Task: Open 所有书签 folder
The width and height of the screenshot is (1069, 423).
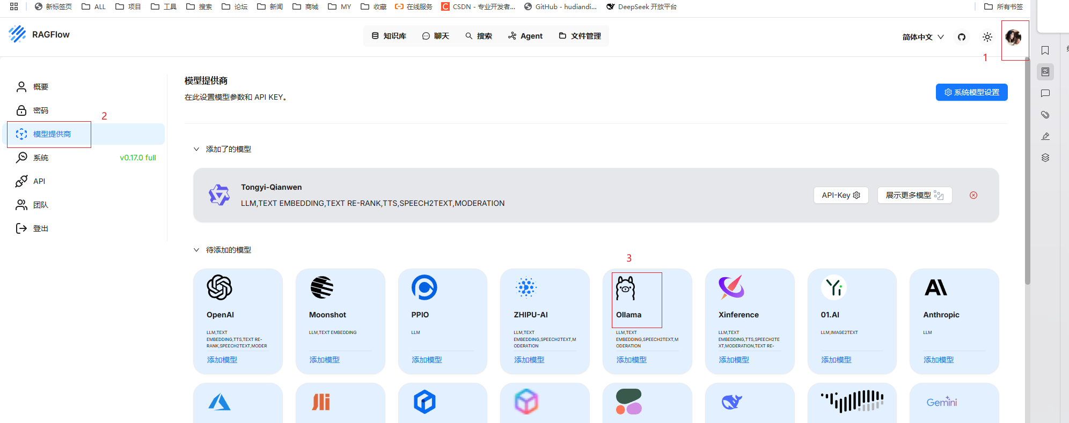Action: coord(1004,6)
